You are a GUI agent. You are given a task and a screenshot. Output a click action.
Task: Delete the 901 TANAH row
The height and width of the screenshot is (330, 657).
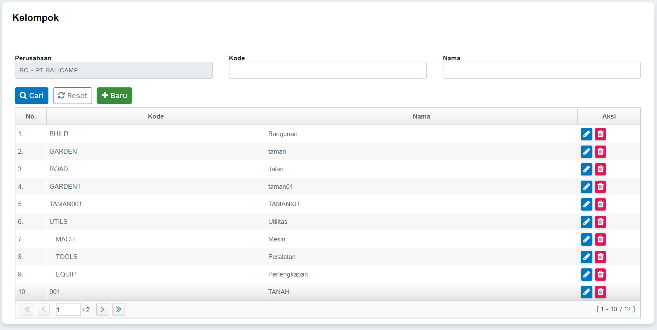601,292
